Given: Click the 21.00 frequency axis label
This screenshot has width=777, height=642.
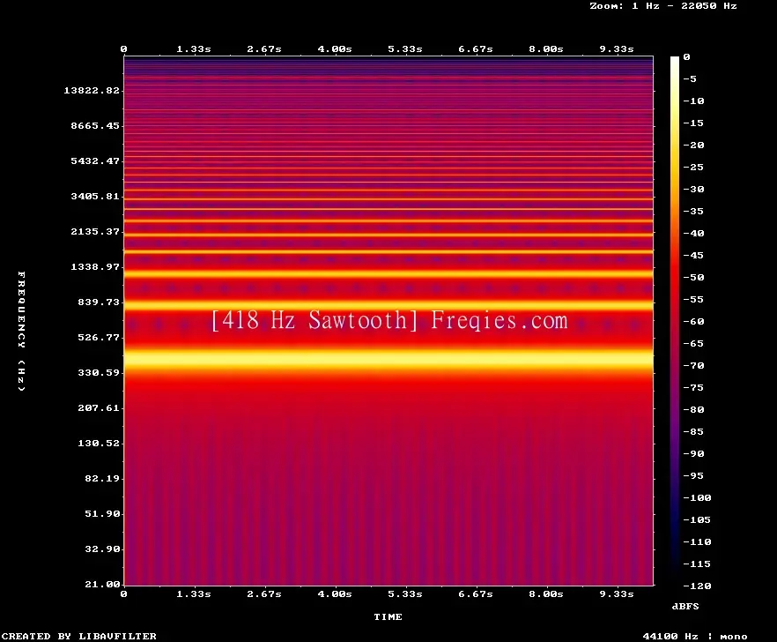Looking at the screenshot, I should pyautogui.click(x=102, y=584).
